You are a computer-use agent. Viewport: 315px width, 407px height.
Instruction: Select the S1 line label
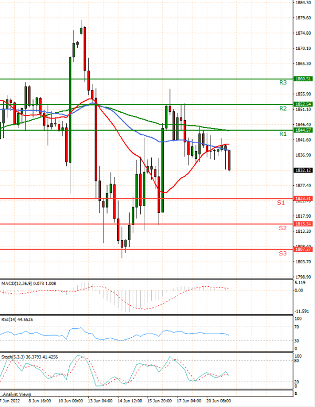point(281,203)
